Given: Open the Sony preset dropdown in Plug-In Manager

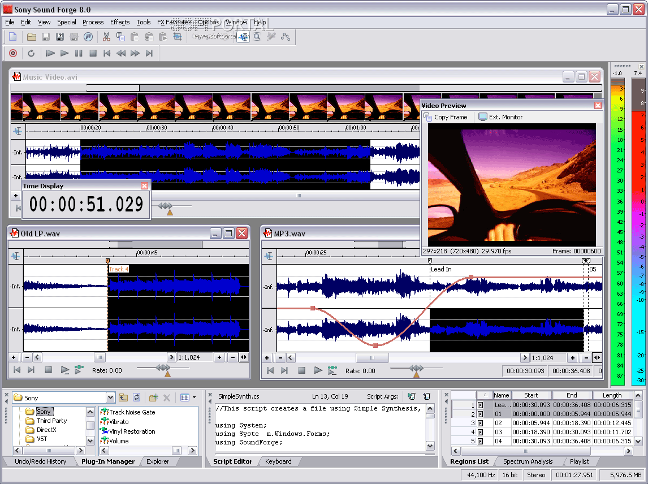Looking at the screenshot, I should click(x=111, y=396).
